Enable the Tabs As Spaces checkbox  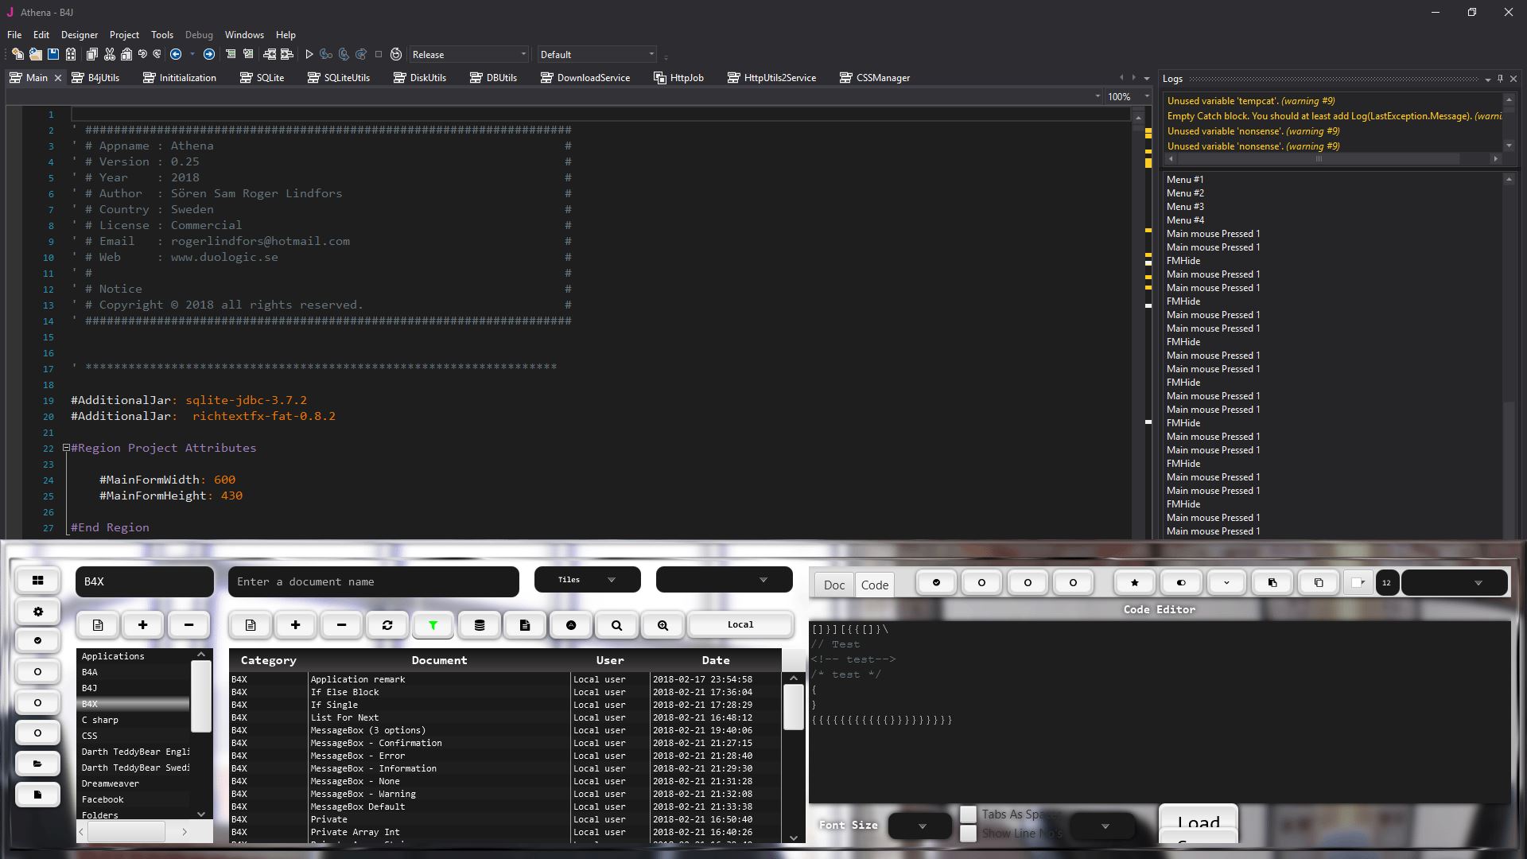pyautogui.click(x=968, y=814)
